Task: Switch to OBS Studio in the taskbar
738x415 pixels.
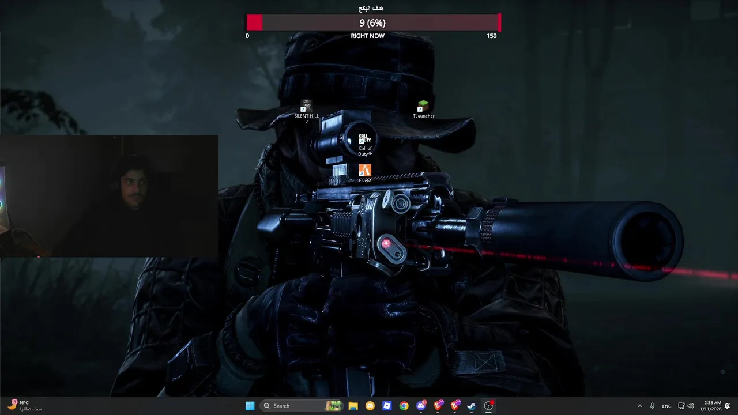Action: pos(488,406)
